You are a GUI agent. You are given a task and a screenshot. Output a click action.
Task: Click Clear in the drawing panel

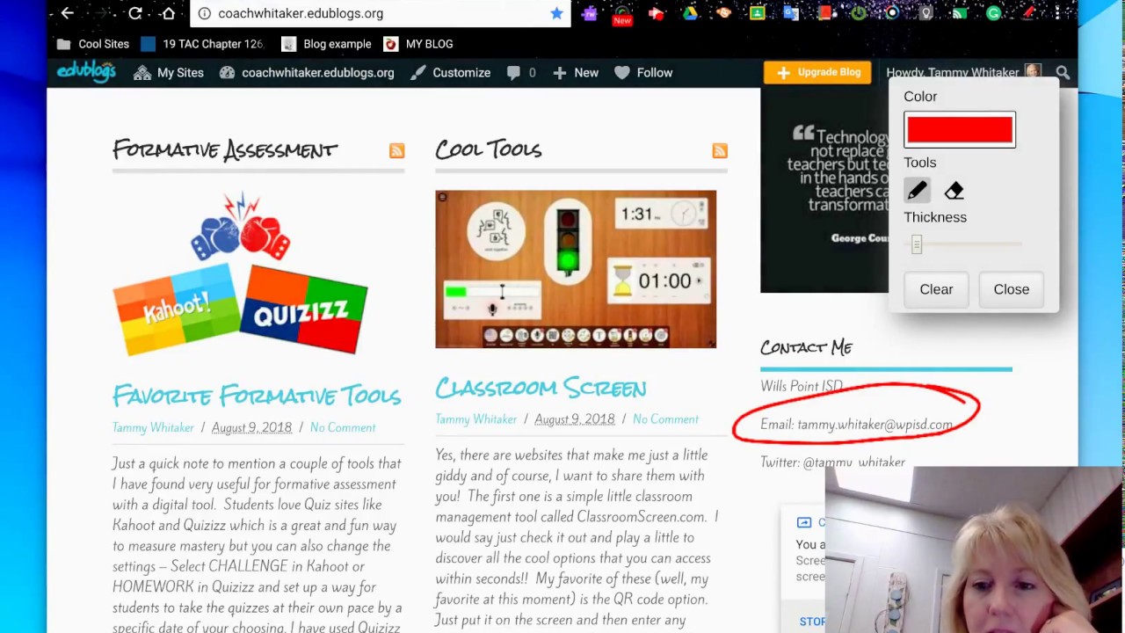click(x=936, y=289)
